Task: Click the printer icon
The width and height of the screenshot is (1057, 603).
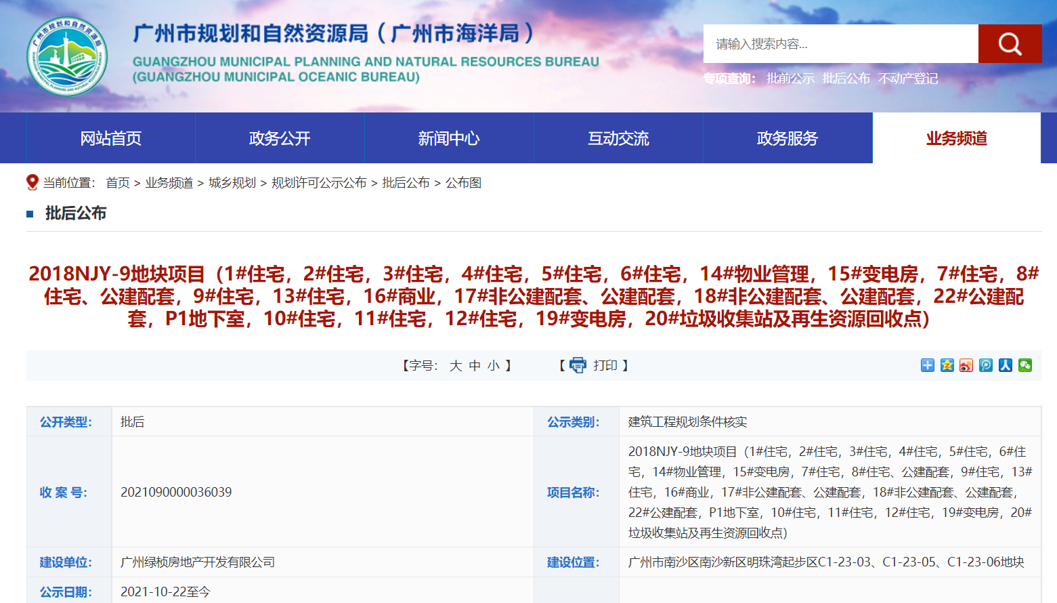Action: (578, 365)
